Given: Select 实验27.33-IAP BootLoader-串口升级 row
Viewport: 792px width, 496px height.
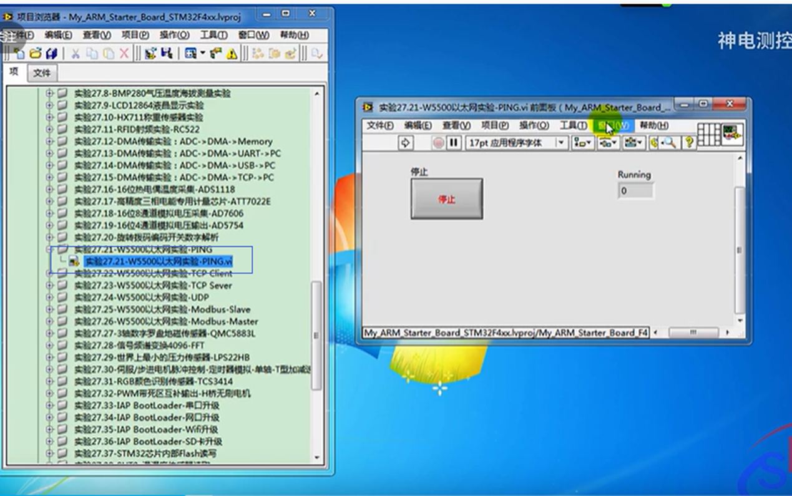Looking at the screenshot, I should point(147,405).
